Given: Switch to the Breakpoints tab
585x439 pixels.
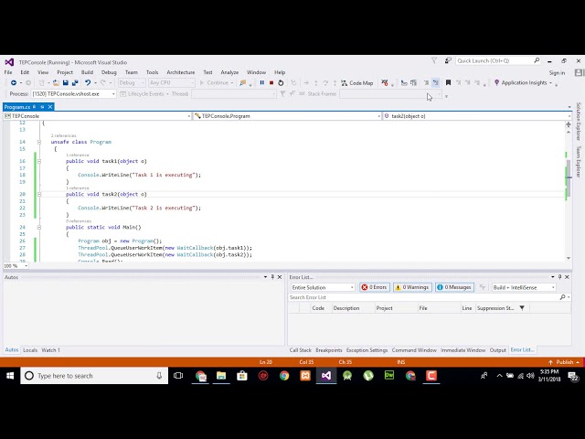Looking at the screenshot, I should point(329,350).
